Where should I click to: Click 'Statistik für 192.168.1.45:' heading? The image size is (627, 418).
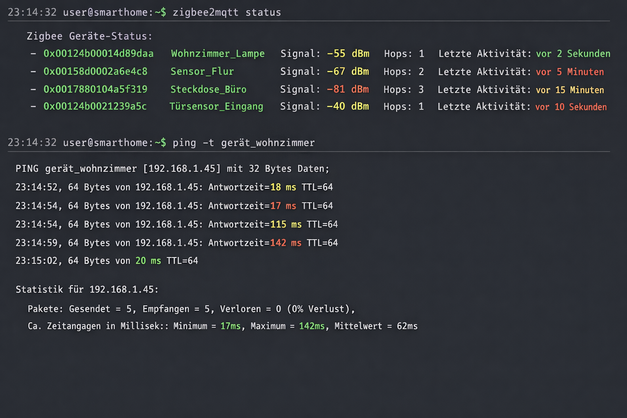pos(87,289)
